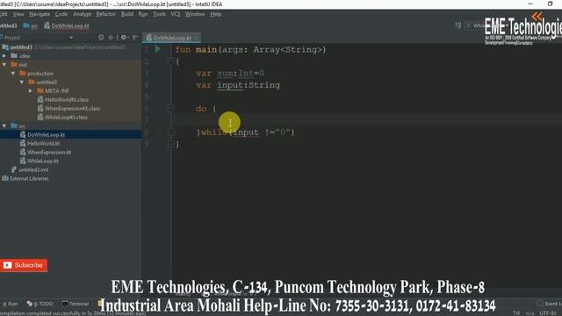The height and width of the screenshot is (316, 562).
Task: Select External Libraries in the tree
Action: [29, 178]
